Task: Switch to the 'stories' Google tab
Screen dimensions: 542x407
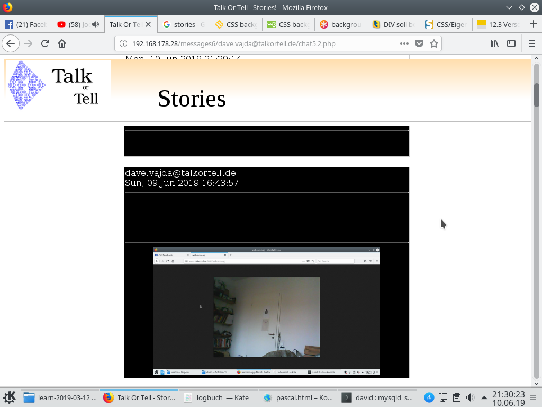Action: (184, 24)
